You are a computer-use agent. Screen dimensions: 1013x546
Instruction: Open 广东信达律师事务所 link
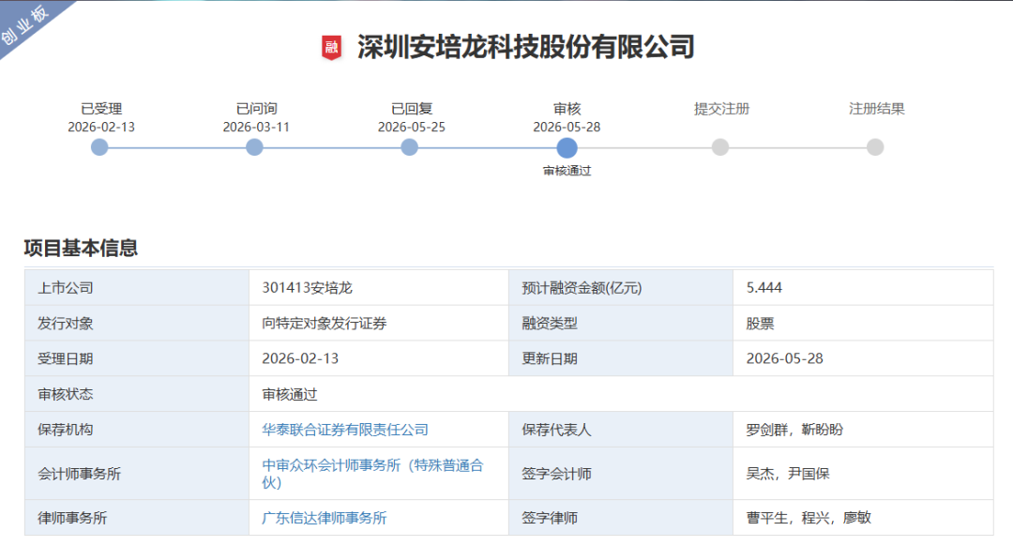coord(325,518)
